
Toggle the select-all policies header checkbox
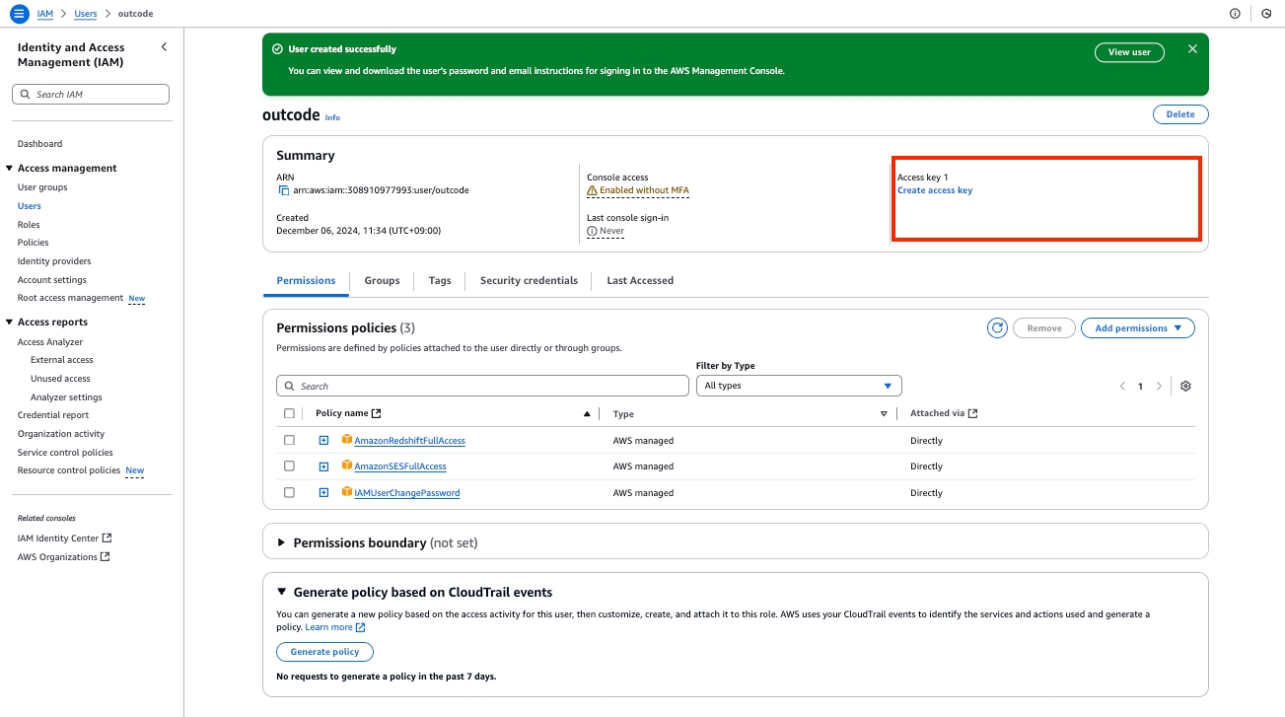coord(289,414)
